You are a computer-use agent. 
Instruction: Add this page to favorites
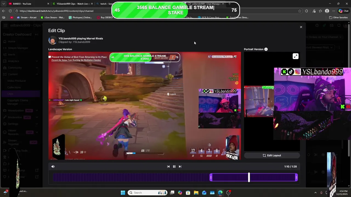coord(300,11)
